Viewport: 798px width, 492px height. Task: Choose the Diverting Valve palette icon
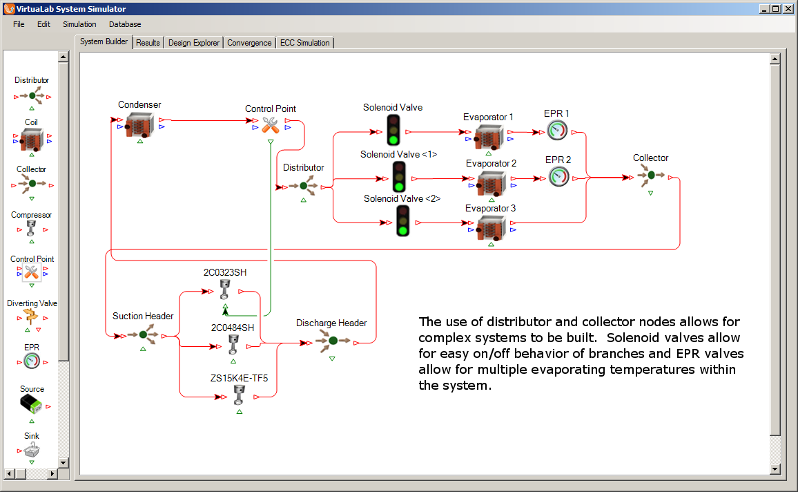(32, 316)
